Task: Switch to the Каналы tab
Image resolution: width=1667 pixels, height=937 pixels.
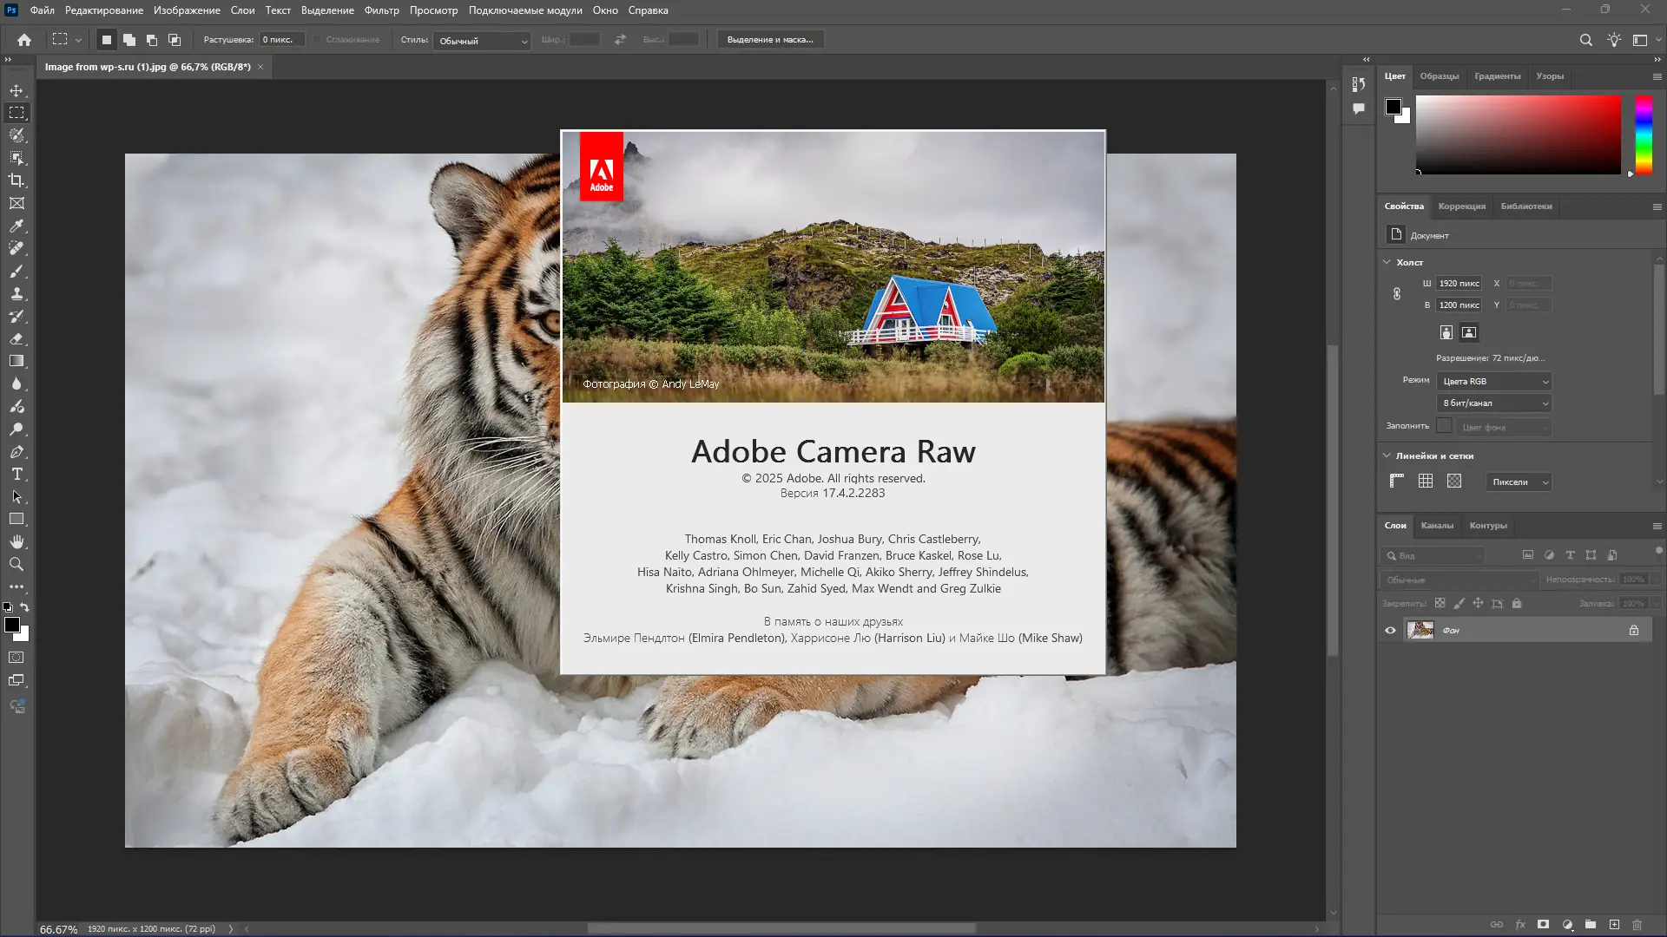Action: 1437,526
